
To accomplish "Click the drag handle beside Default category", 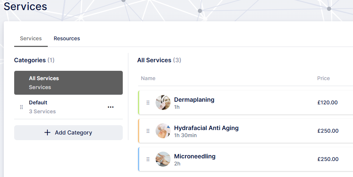I will point(21,107).
